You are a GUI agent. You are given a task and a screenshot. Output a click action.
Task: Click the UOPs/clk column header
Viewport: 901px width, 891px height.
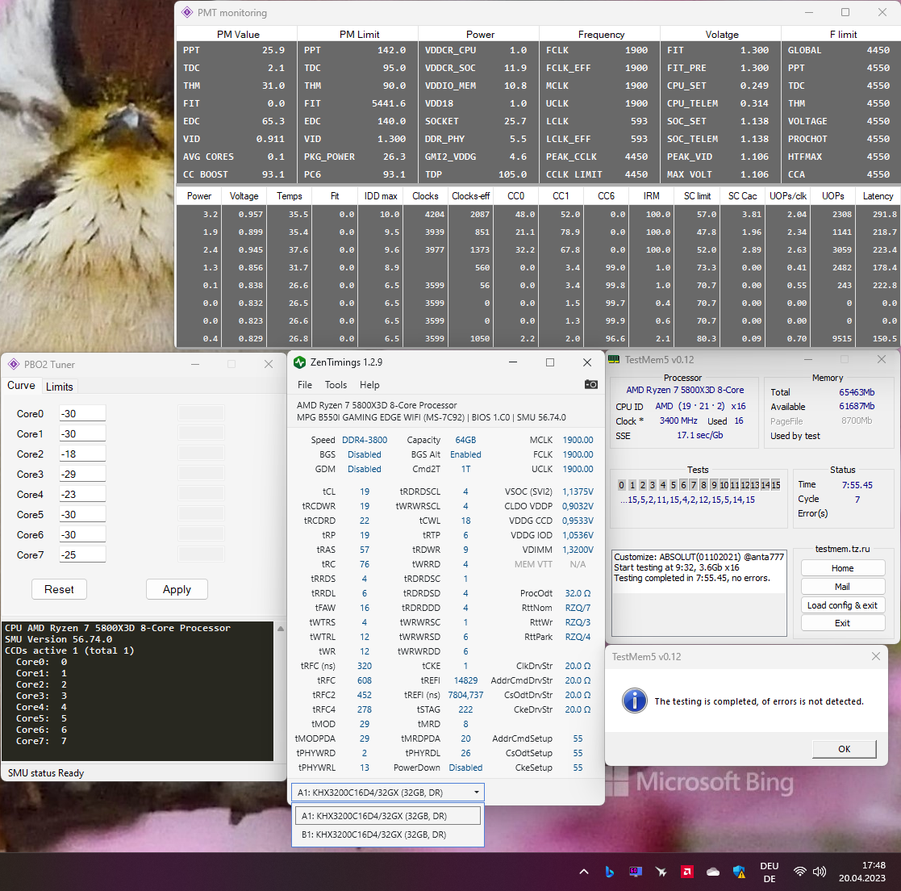click(x=788, y=196)
